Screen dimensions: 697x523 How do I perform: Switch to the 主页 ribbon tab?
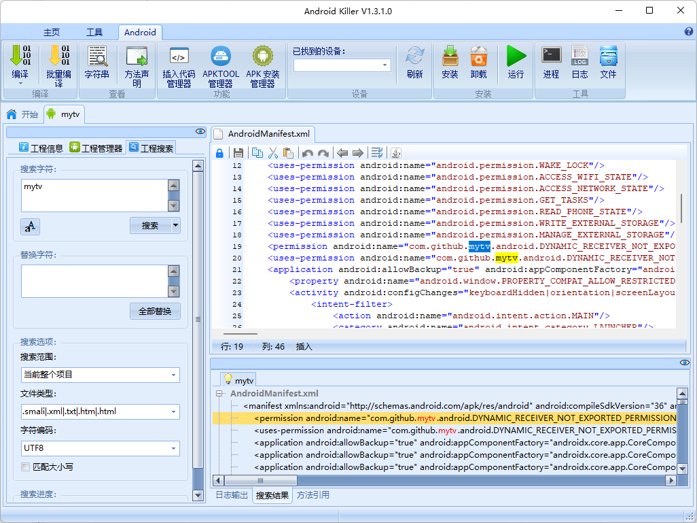click(52, 32)
